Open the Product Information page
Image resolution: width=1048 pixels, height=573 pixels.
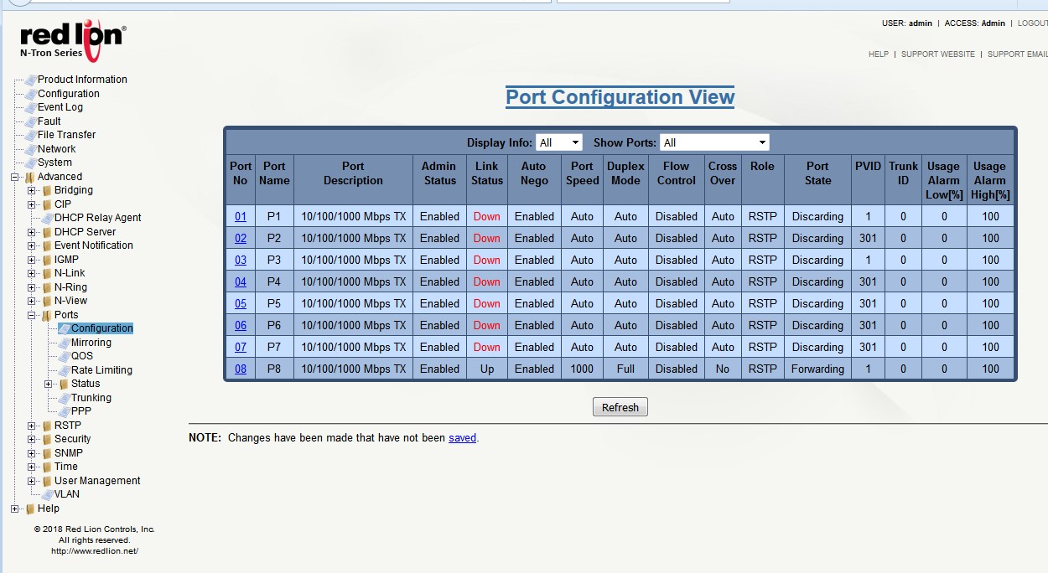coord(82,80)
